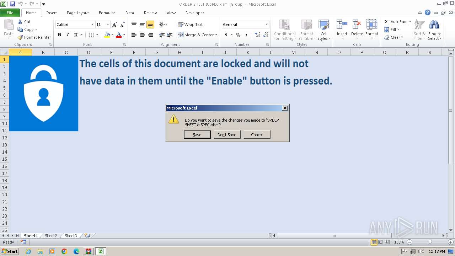This screenshot has height=256, width=455.
Task: Open the General number format dropdown
Action: tap(267, 25)
